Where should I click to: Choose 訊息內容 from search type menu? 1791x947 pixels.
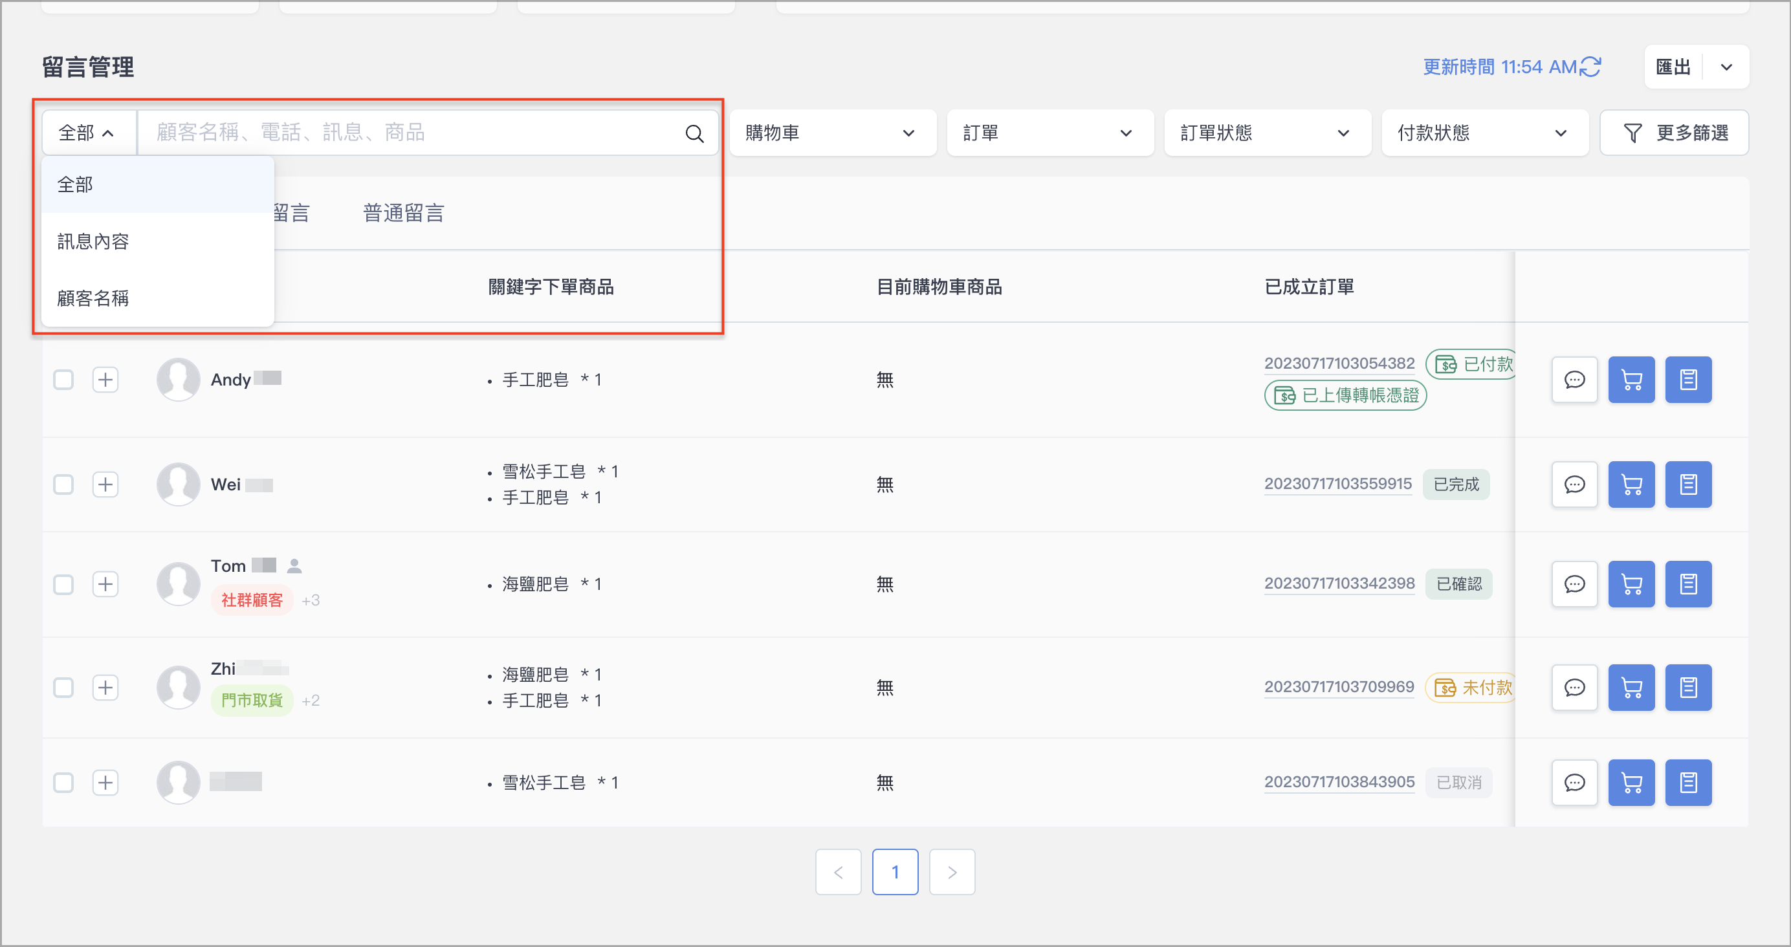pyautogui.click(x=93, y=241)
